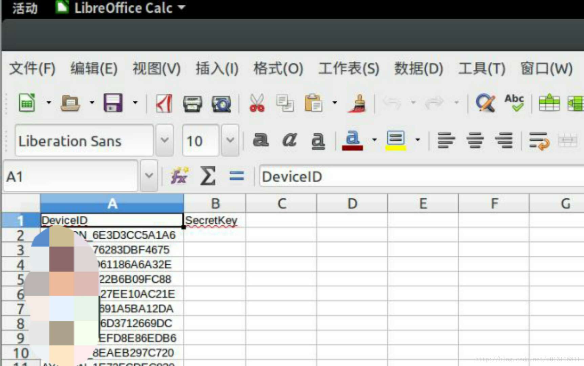Click the Paste clipboard icon

[x=313, y=103]
